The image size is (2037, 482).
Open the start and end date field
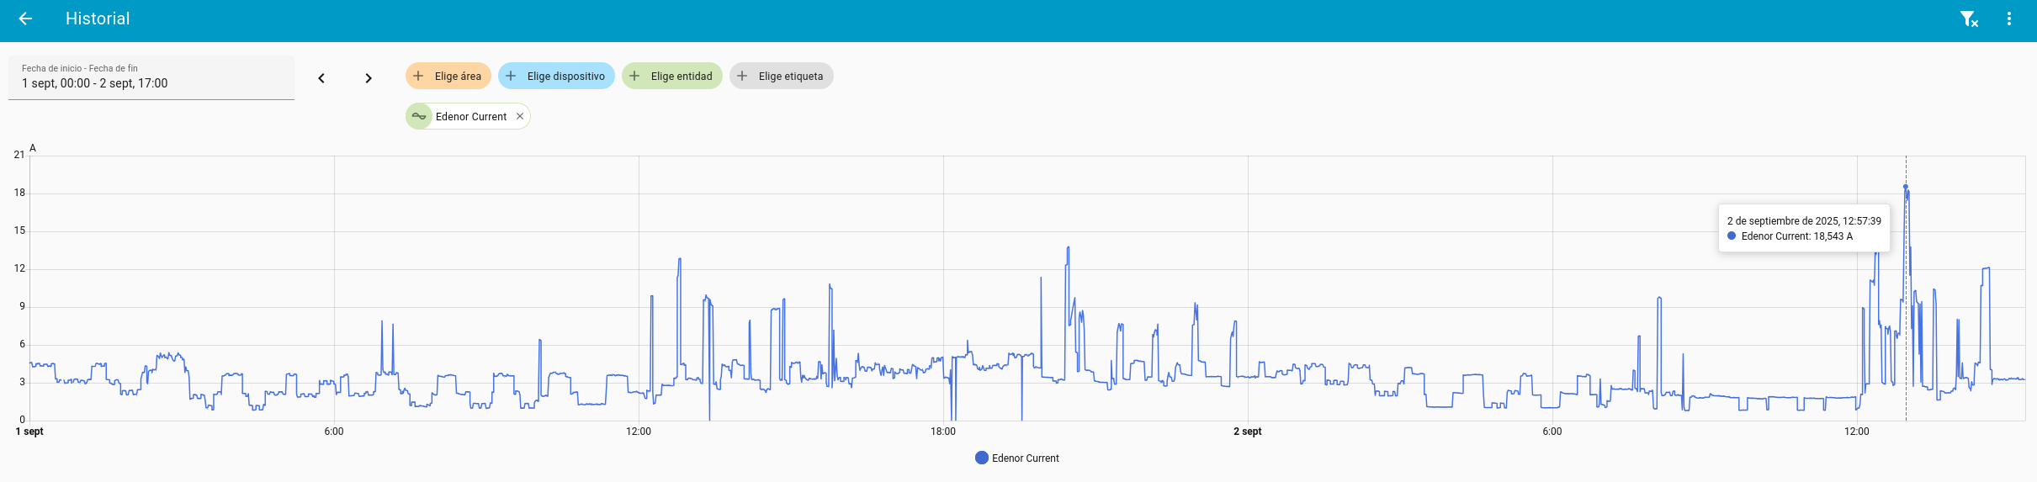[151, 77]
